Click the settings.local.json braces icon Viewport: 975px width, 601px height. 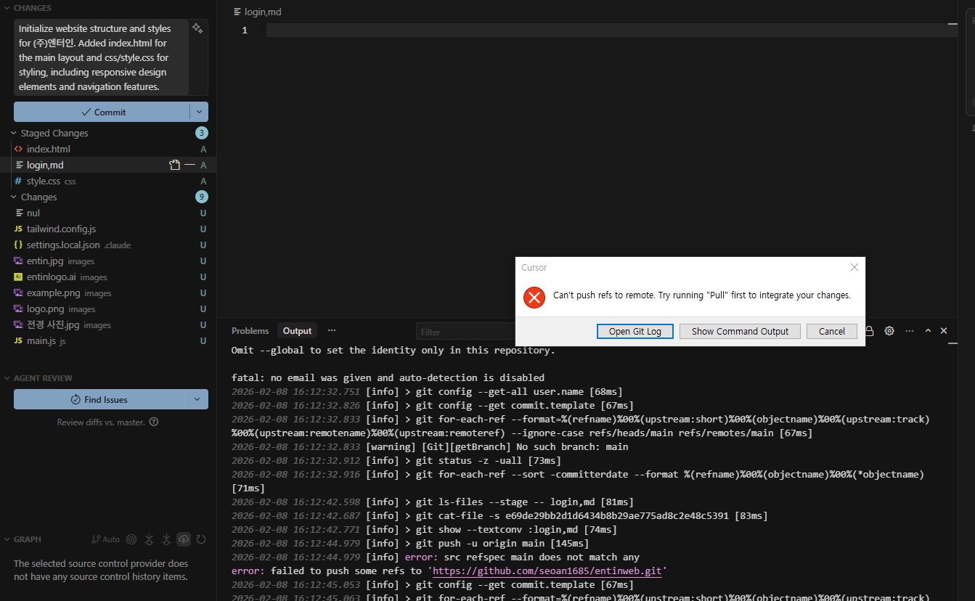coord(18,245)
